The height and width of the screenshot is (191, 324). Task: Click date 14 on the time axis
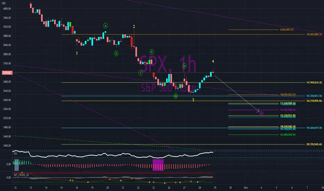(x=46, y=188)
